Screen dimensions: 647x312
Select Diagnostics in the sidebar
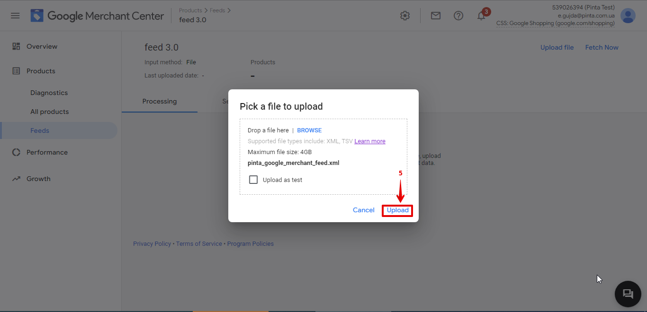click(x=49, y=93)
